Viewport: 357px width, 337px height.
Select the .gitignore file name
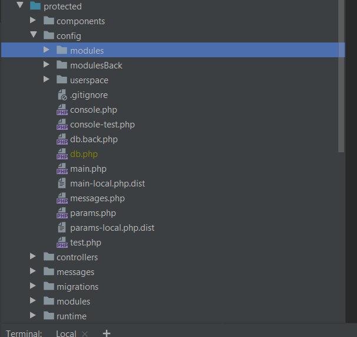click(x=89, y=95)
